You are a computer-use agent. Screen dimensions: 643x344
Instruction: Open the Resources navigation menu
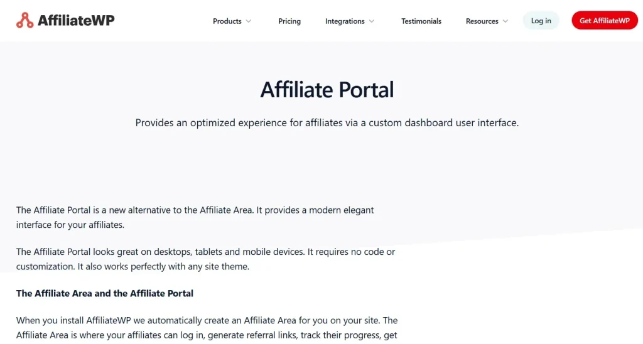pos(482,21)
